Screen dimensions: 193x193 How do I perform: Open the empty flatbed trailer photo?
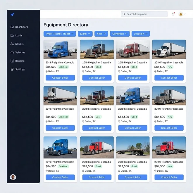click(133, 147)
